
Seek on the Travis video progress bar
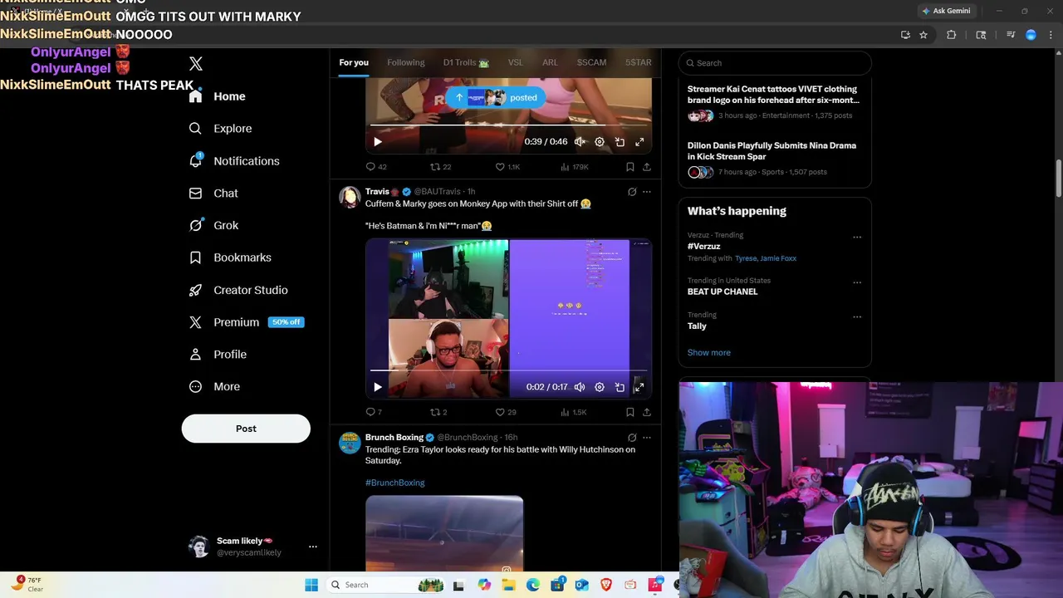(x=508, y=371)
